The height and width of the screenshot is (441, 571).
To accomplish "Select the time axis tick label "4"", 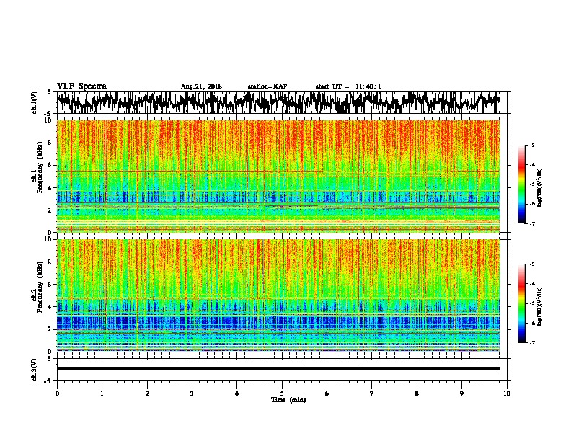I will tap(237, 393).
